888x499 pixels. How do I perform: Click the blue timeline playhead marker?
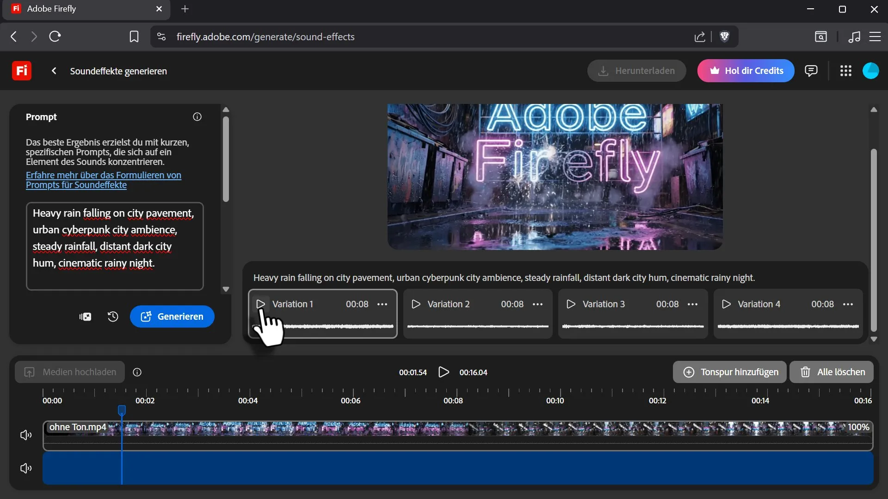coord(122,410)
